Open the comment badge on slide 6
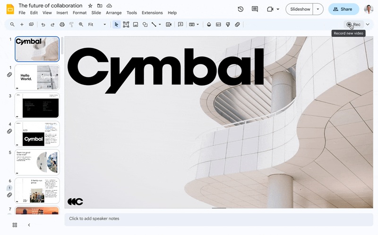Image resolution: width=378 pixels, height=235 pixels. [x=9, y=187]
